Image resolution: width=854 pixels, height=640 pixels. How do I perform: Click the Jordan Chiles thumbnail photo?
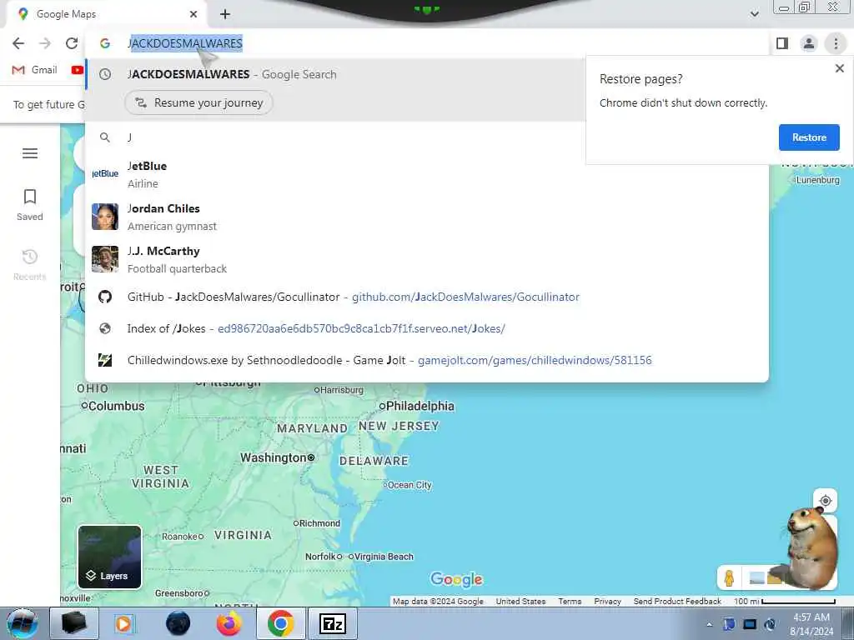[105, 217]
